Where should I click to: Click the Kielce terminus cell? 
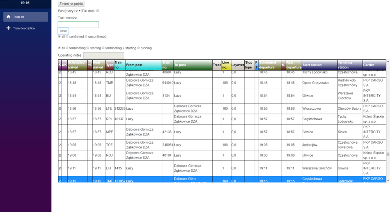click(350, 132)
